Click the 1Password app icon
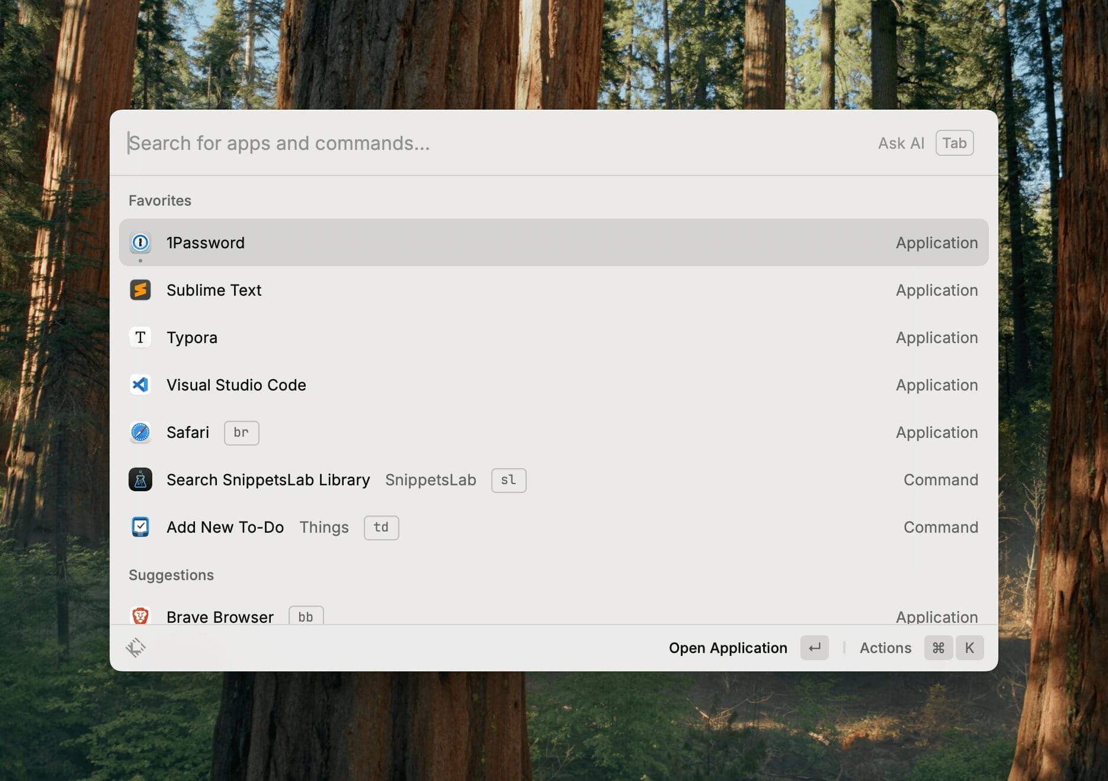 140,242
